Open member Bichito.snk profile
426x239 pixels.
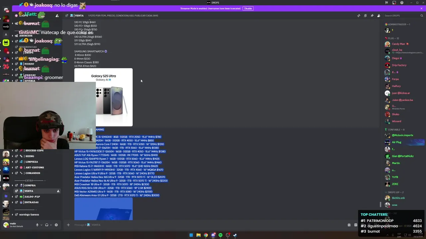click(398, 198)
